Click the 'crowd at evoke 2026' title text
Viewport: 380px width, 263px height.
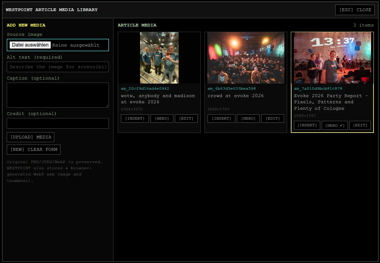[x=236, y=96]
